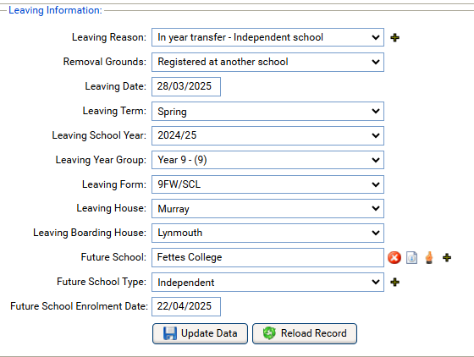Choose a Future School Type option
474x357 pixels.
pos(267,282)
